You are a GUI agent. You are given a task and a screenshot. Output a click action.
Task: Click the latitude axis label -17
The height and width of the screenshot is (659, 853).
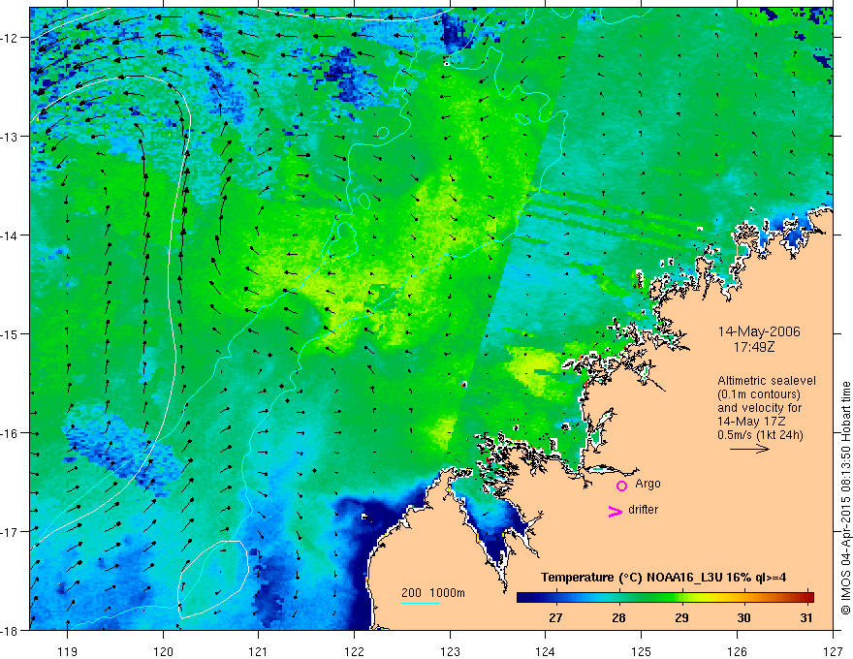pyautogui.click(x=10, y=531)
